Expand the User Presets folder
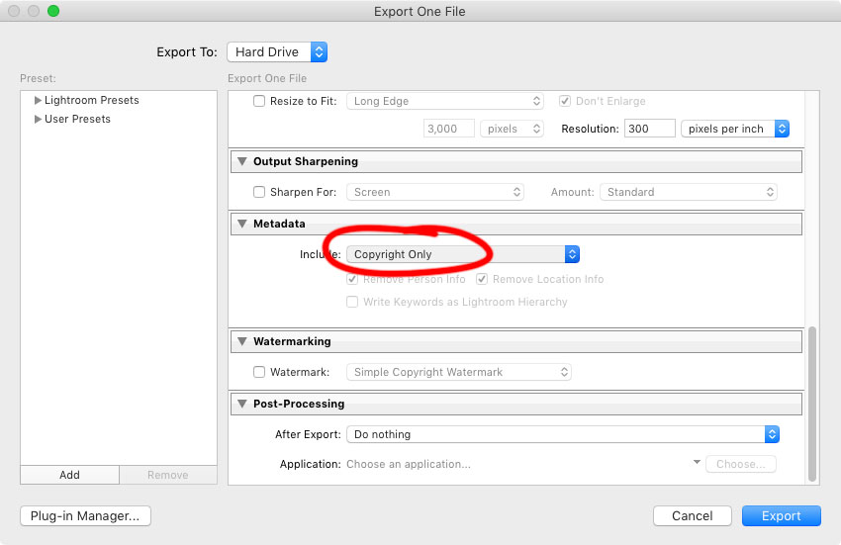 coord(38,119)
